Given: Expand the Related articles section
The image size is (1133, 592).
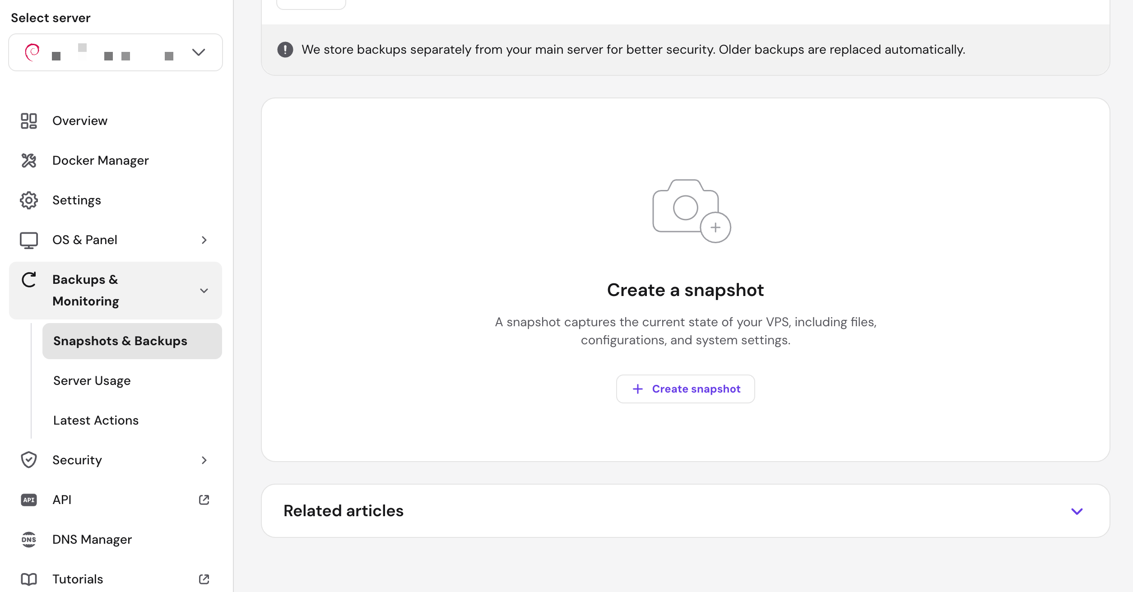Looking at the screenshot, I should [x=1077, y=511].
